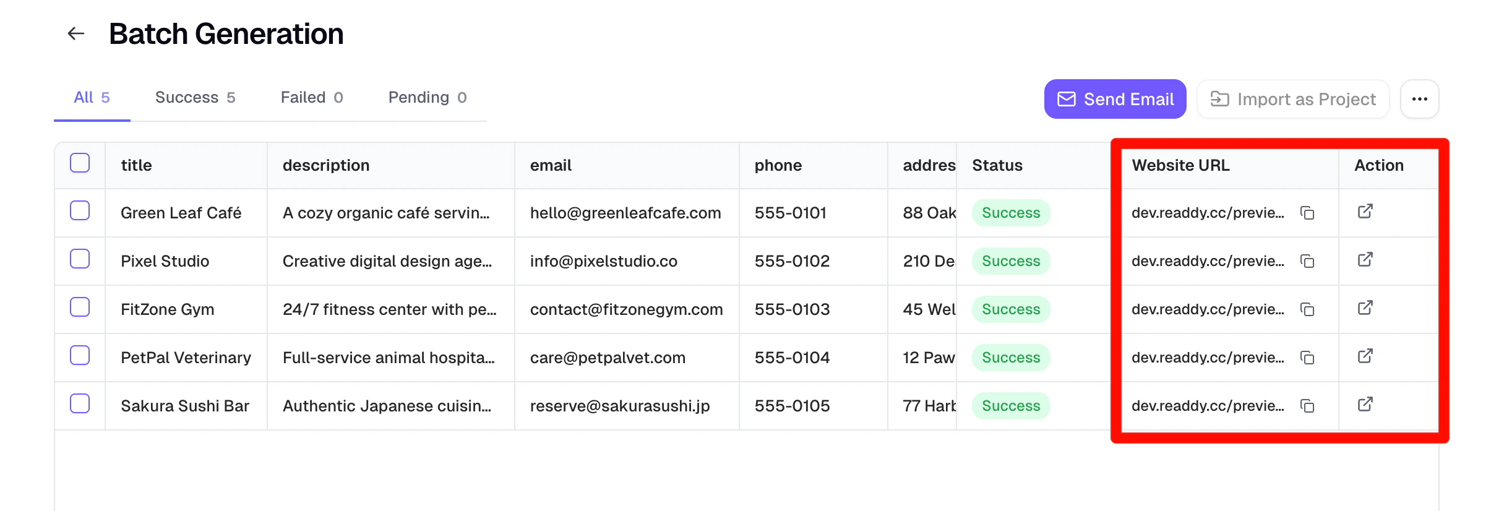
Task: Click the Success status badge for PetPal Veterinary
Action: coord(1010,357)
